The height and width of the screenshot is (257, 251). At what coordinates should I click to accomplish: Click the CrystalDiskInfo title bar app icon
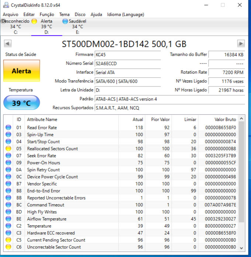click(x=6, y=5)
